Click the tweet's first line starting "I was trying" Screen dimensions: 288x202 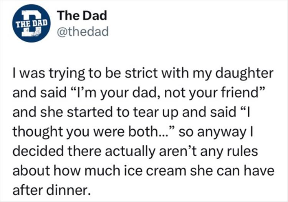pos(142,73)
